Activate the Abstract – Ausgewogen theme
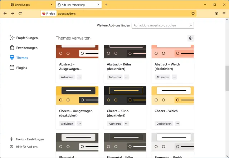 (67, 77)
